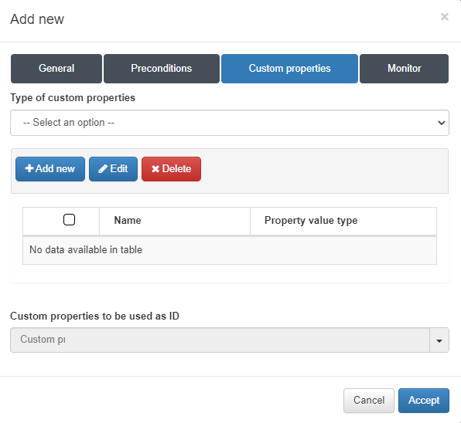
Task: Expand the Type of custom properties dropdown
Action: (230, 123)
